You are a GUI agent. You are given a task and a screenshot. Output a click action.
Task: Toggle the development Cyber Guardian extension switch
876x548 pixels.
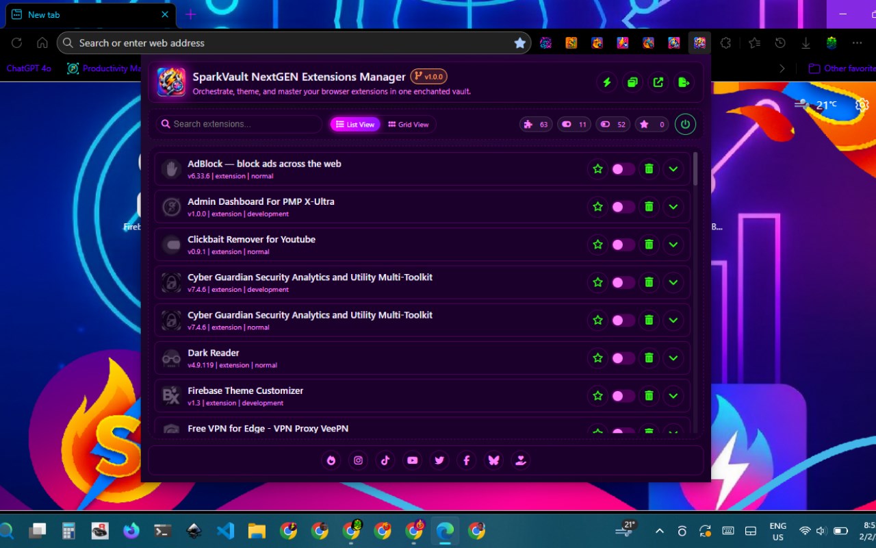click(623, 282)
